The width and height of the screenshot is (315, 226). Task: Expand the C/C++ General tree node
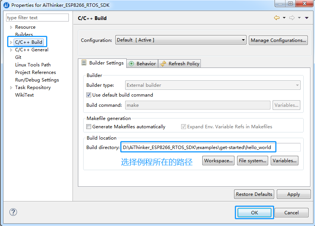[11, 50]
